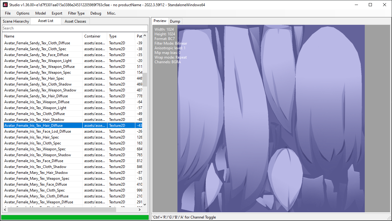Open the Debug menu
The width and height of the screenshot is (392, 221).
(x=96, y=13)
